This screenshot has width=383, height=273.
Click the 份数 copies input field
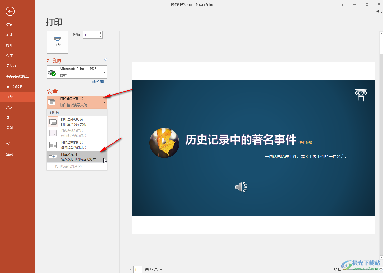click(x=91, y=35)
